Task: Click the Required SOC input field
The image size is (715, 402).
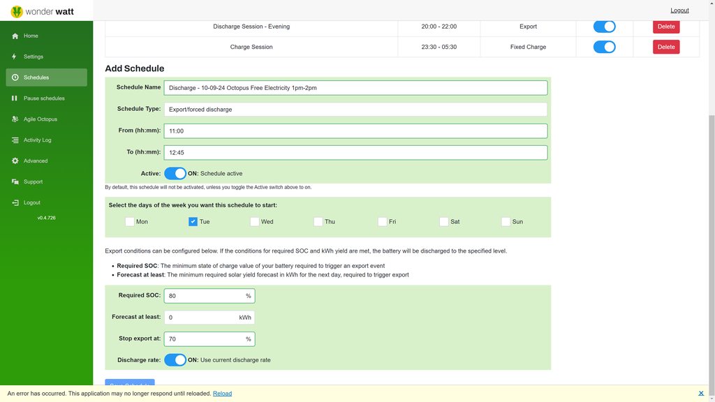Action: 205,296
